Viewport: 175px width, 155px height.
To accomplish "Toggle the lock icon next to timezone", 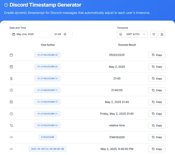I will 162,34.
